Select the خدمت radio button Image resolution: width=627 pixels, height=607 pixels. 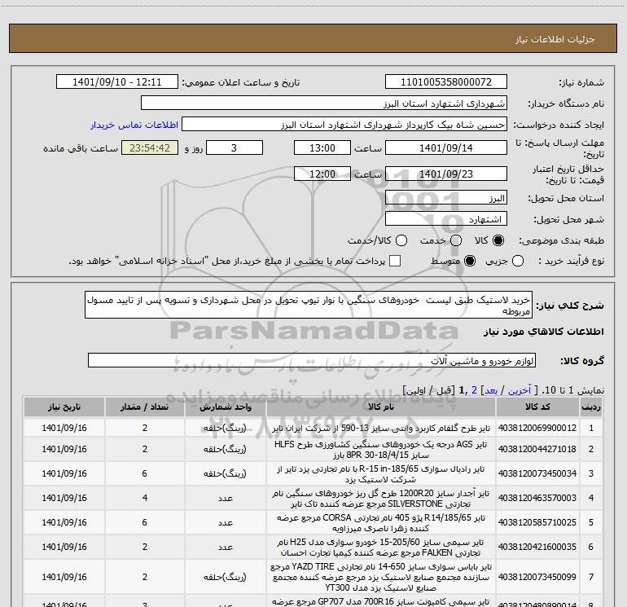point(455,240)
